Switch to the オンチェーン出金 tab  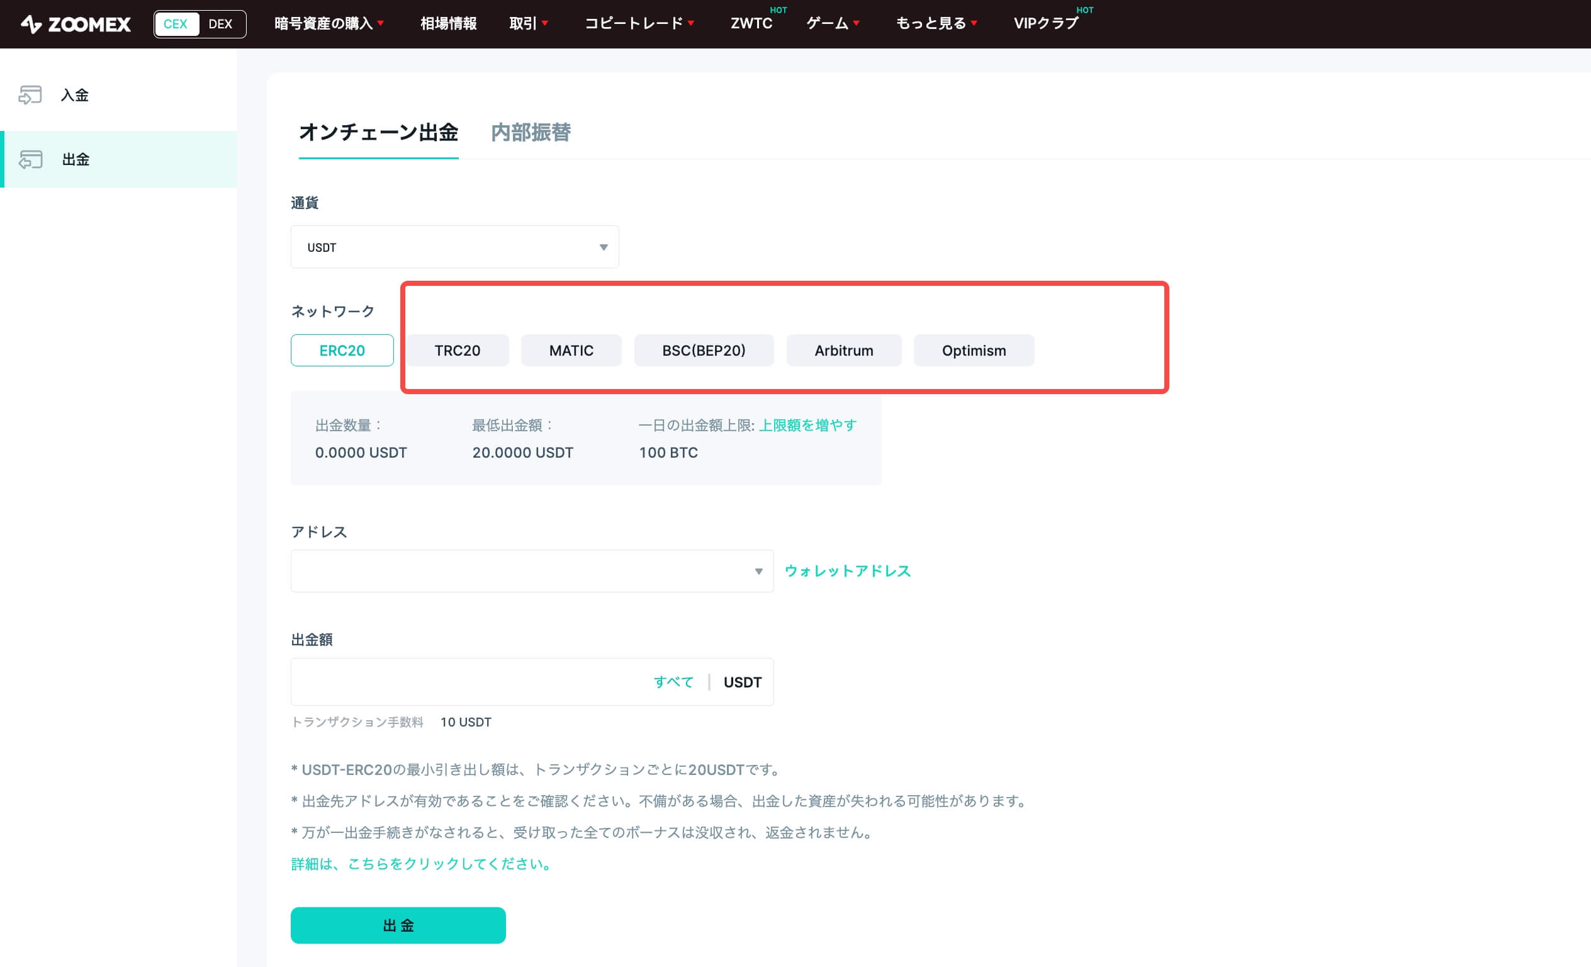[x=378, y=132]
